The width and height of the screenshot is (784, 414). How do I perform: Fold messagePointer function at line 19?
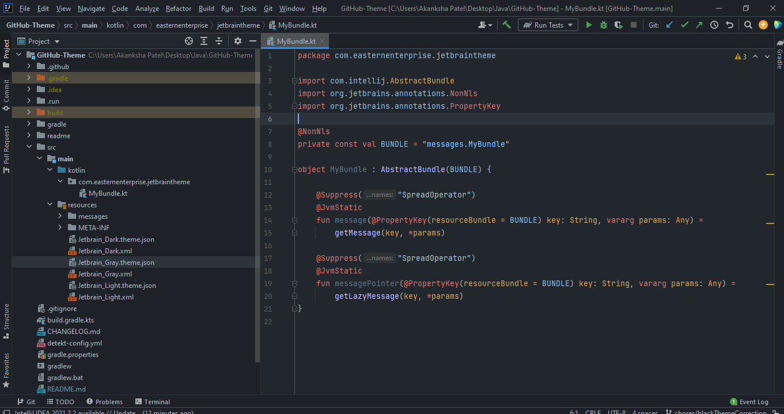click(294, 283)
